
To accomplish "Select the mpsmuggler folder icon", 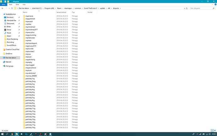I will pos(24,65).
